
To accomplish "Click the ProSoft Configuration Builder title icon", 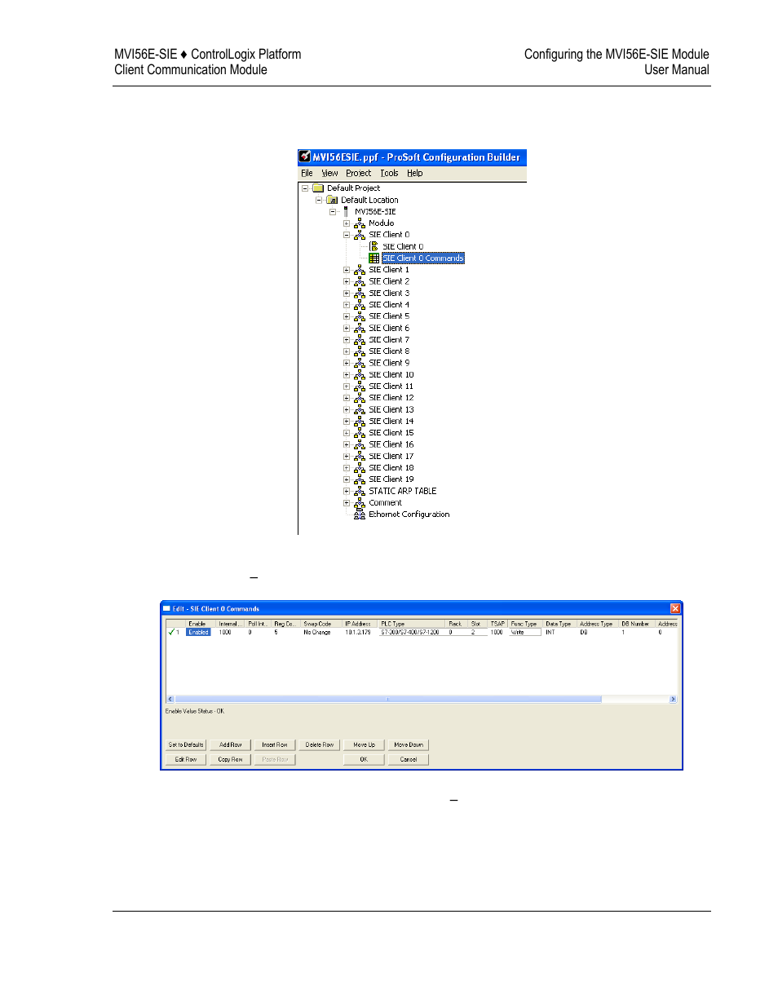I will 305,157.
